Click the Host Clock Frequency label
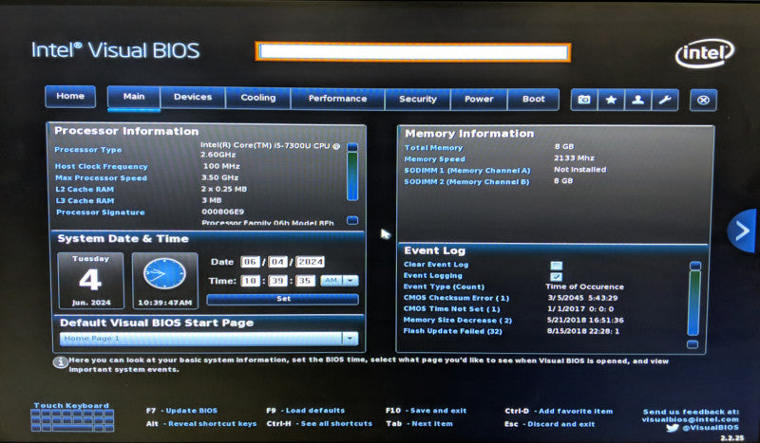 point(102,166)
